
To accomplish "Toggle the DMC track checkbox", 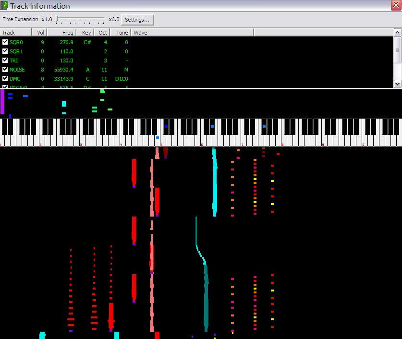I will [5, 79].
